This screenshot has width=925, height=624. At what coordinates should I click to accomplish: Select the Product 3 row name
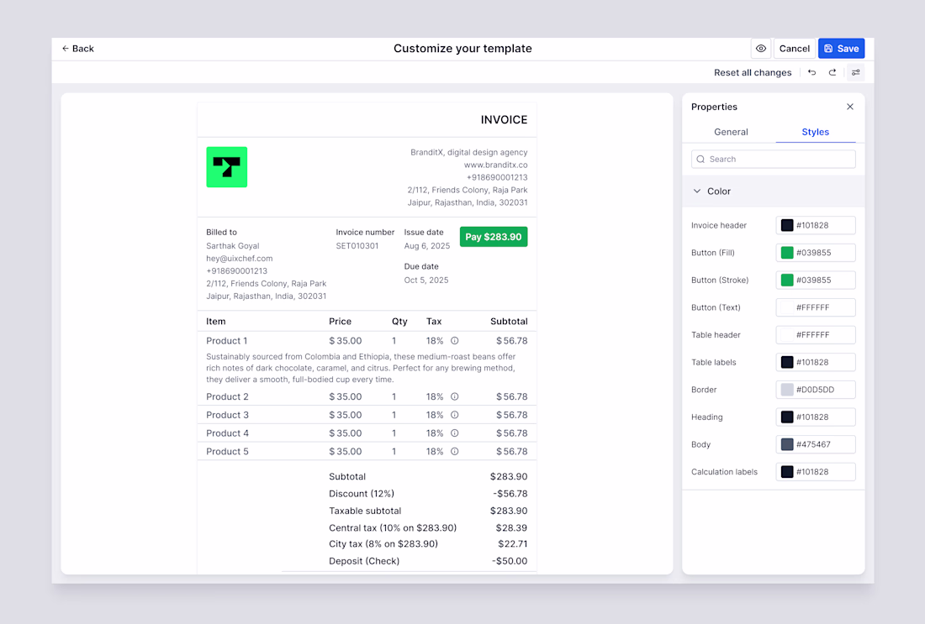coord(227,415)
